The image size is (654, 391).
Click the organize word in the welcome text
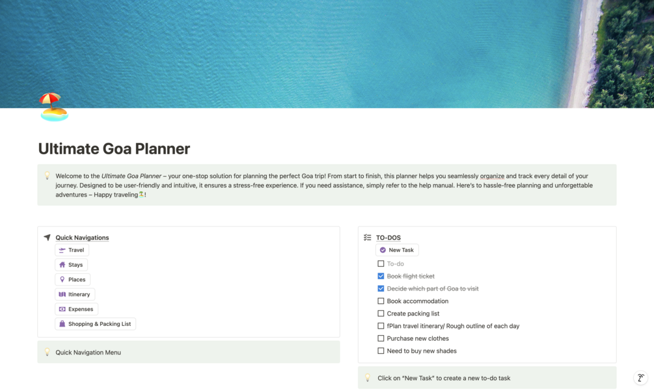tap(493, 175)
